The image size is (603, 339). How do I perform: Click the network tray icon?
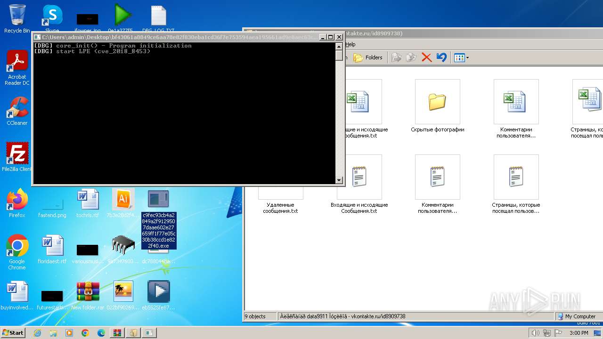(546, 333)
